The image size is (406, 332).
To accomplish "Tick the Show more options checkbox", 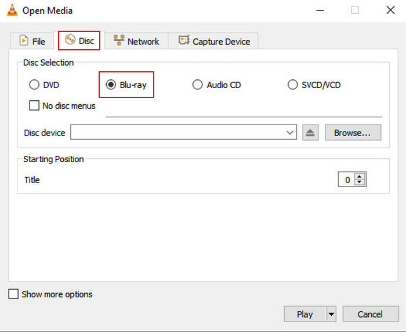I will coord(13,294).
